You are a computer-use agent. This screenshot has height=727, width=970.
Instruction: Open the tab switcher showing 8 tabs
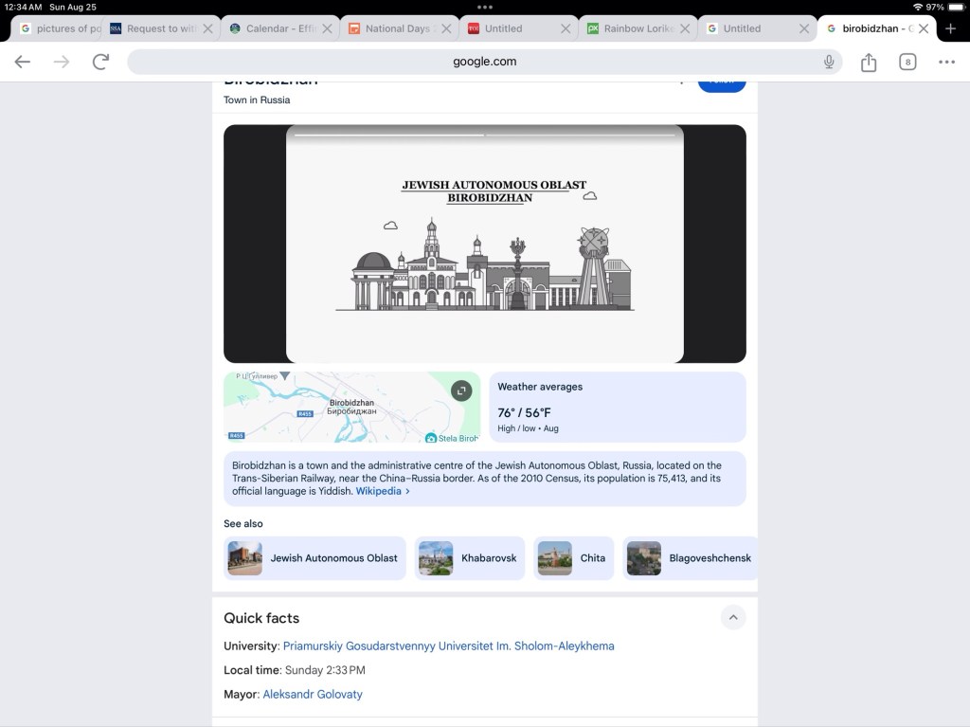click(907, 62)
